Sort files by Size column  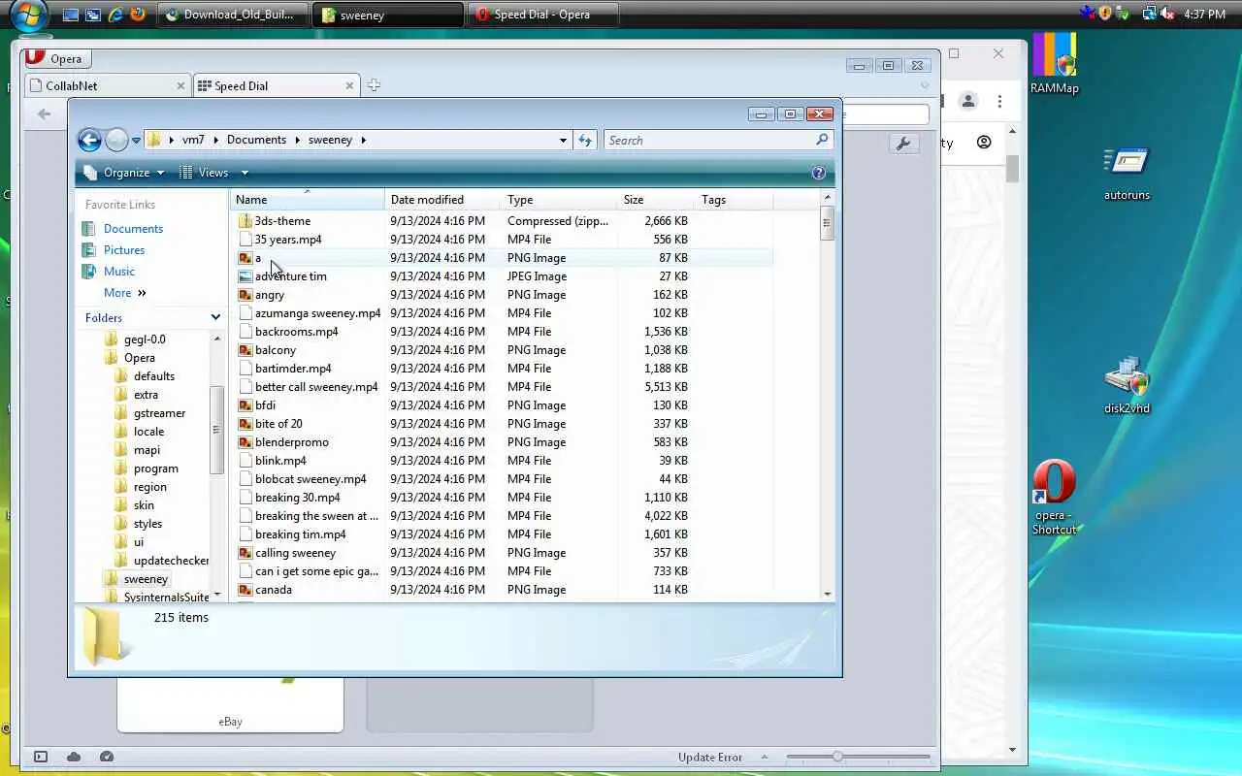click(656, 200)
